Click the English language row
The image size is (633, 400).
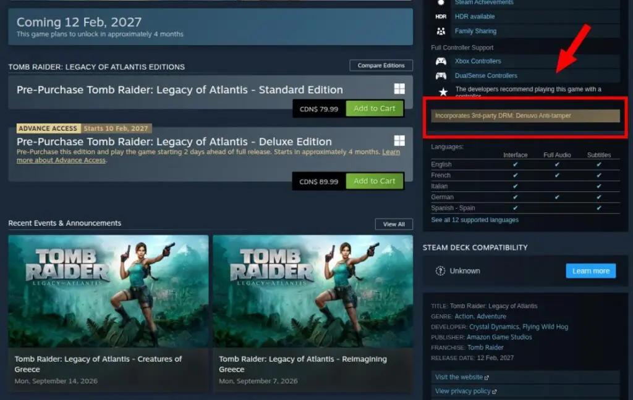(525, 165)
